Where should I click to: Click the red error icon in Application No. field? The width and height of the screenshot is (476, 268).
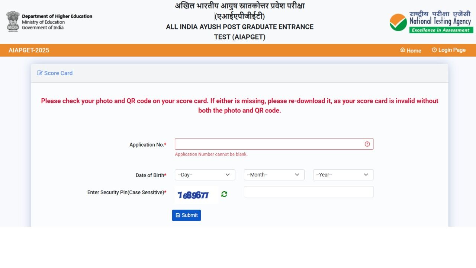click(x=367, y=144)
